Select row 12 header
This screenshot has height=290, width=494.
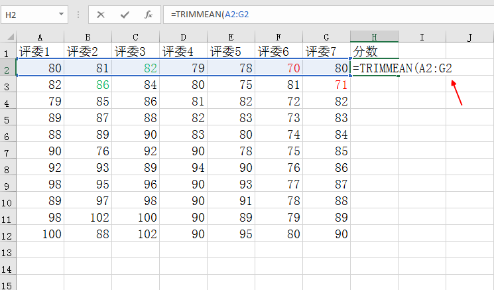[8, 234]
